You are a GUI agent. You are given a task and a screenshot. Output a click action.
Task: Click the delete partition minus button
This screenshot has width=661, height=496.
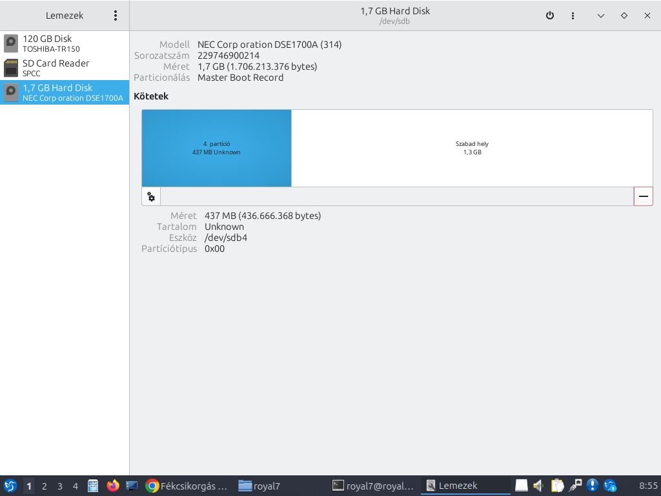[643, 196]
